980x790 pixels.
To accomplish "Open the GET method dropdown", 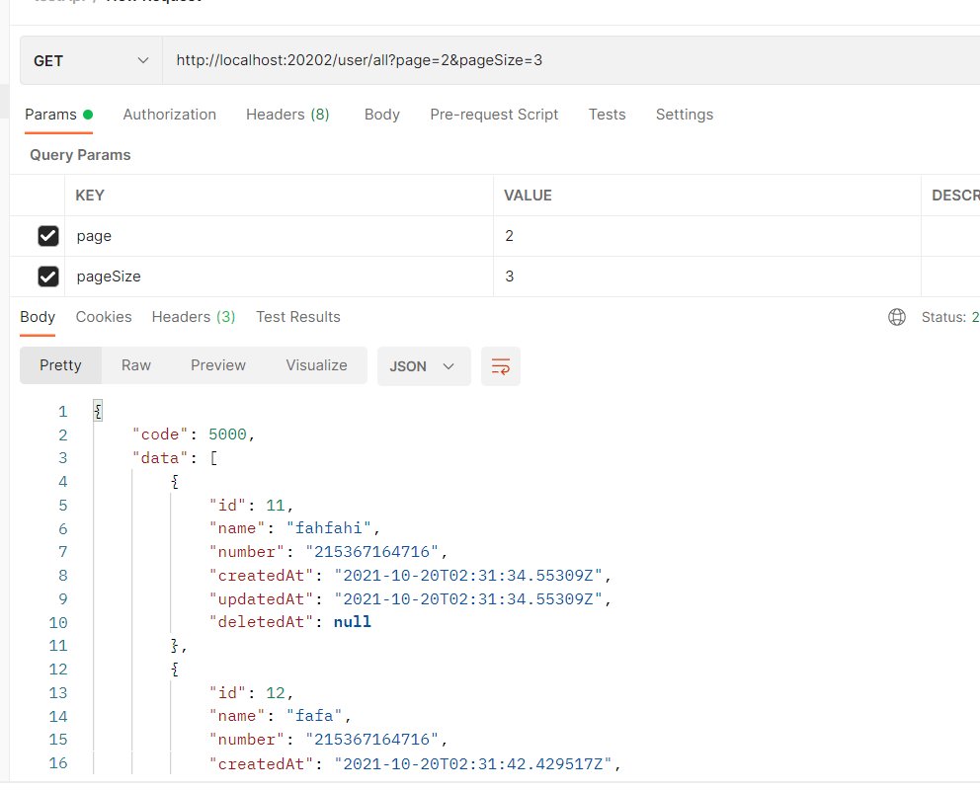I will coord(91,60).
